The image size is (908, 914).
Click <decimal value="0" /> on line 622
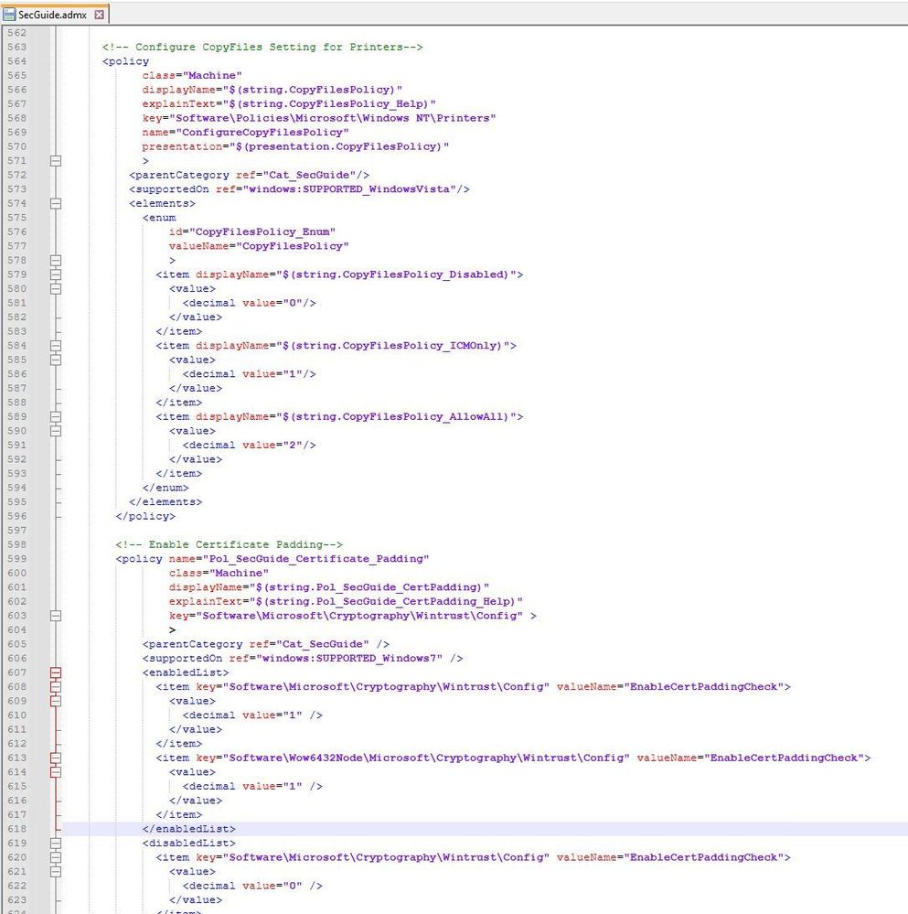(x=252, y=886)
